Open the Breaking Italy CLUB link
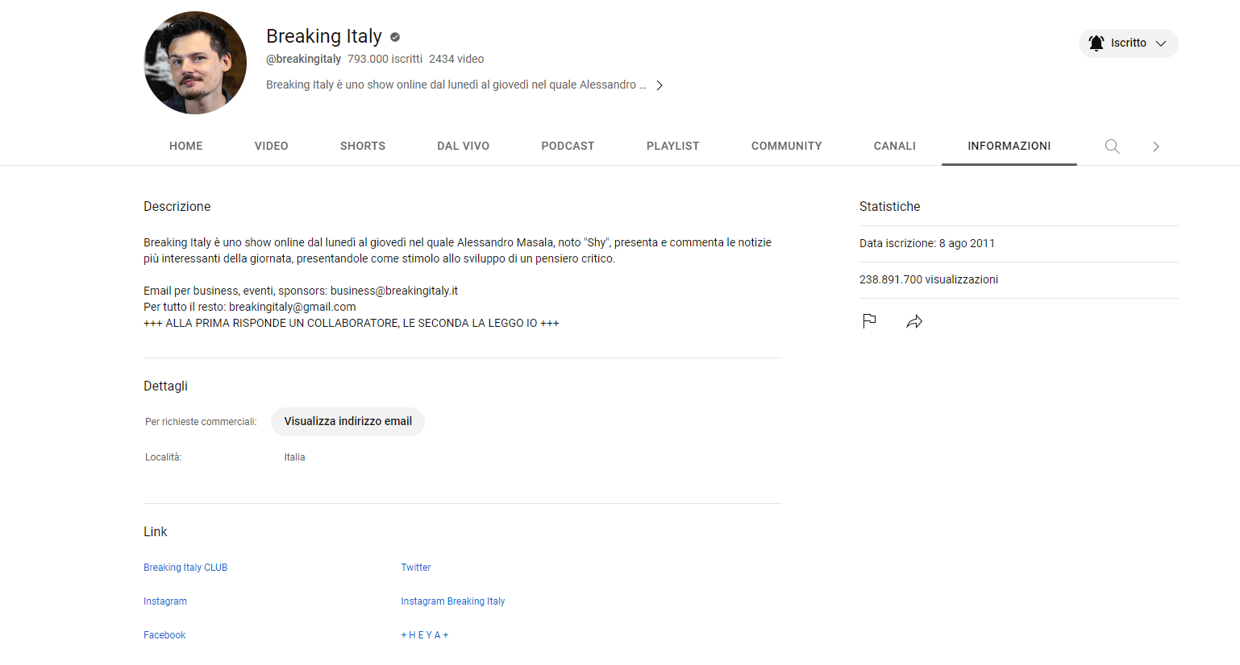1240x665 pixels. click(x=185, y=568)
